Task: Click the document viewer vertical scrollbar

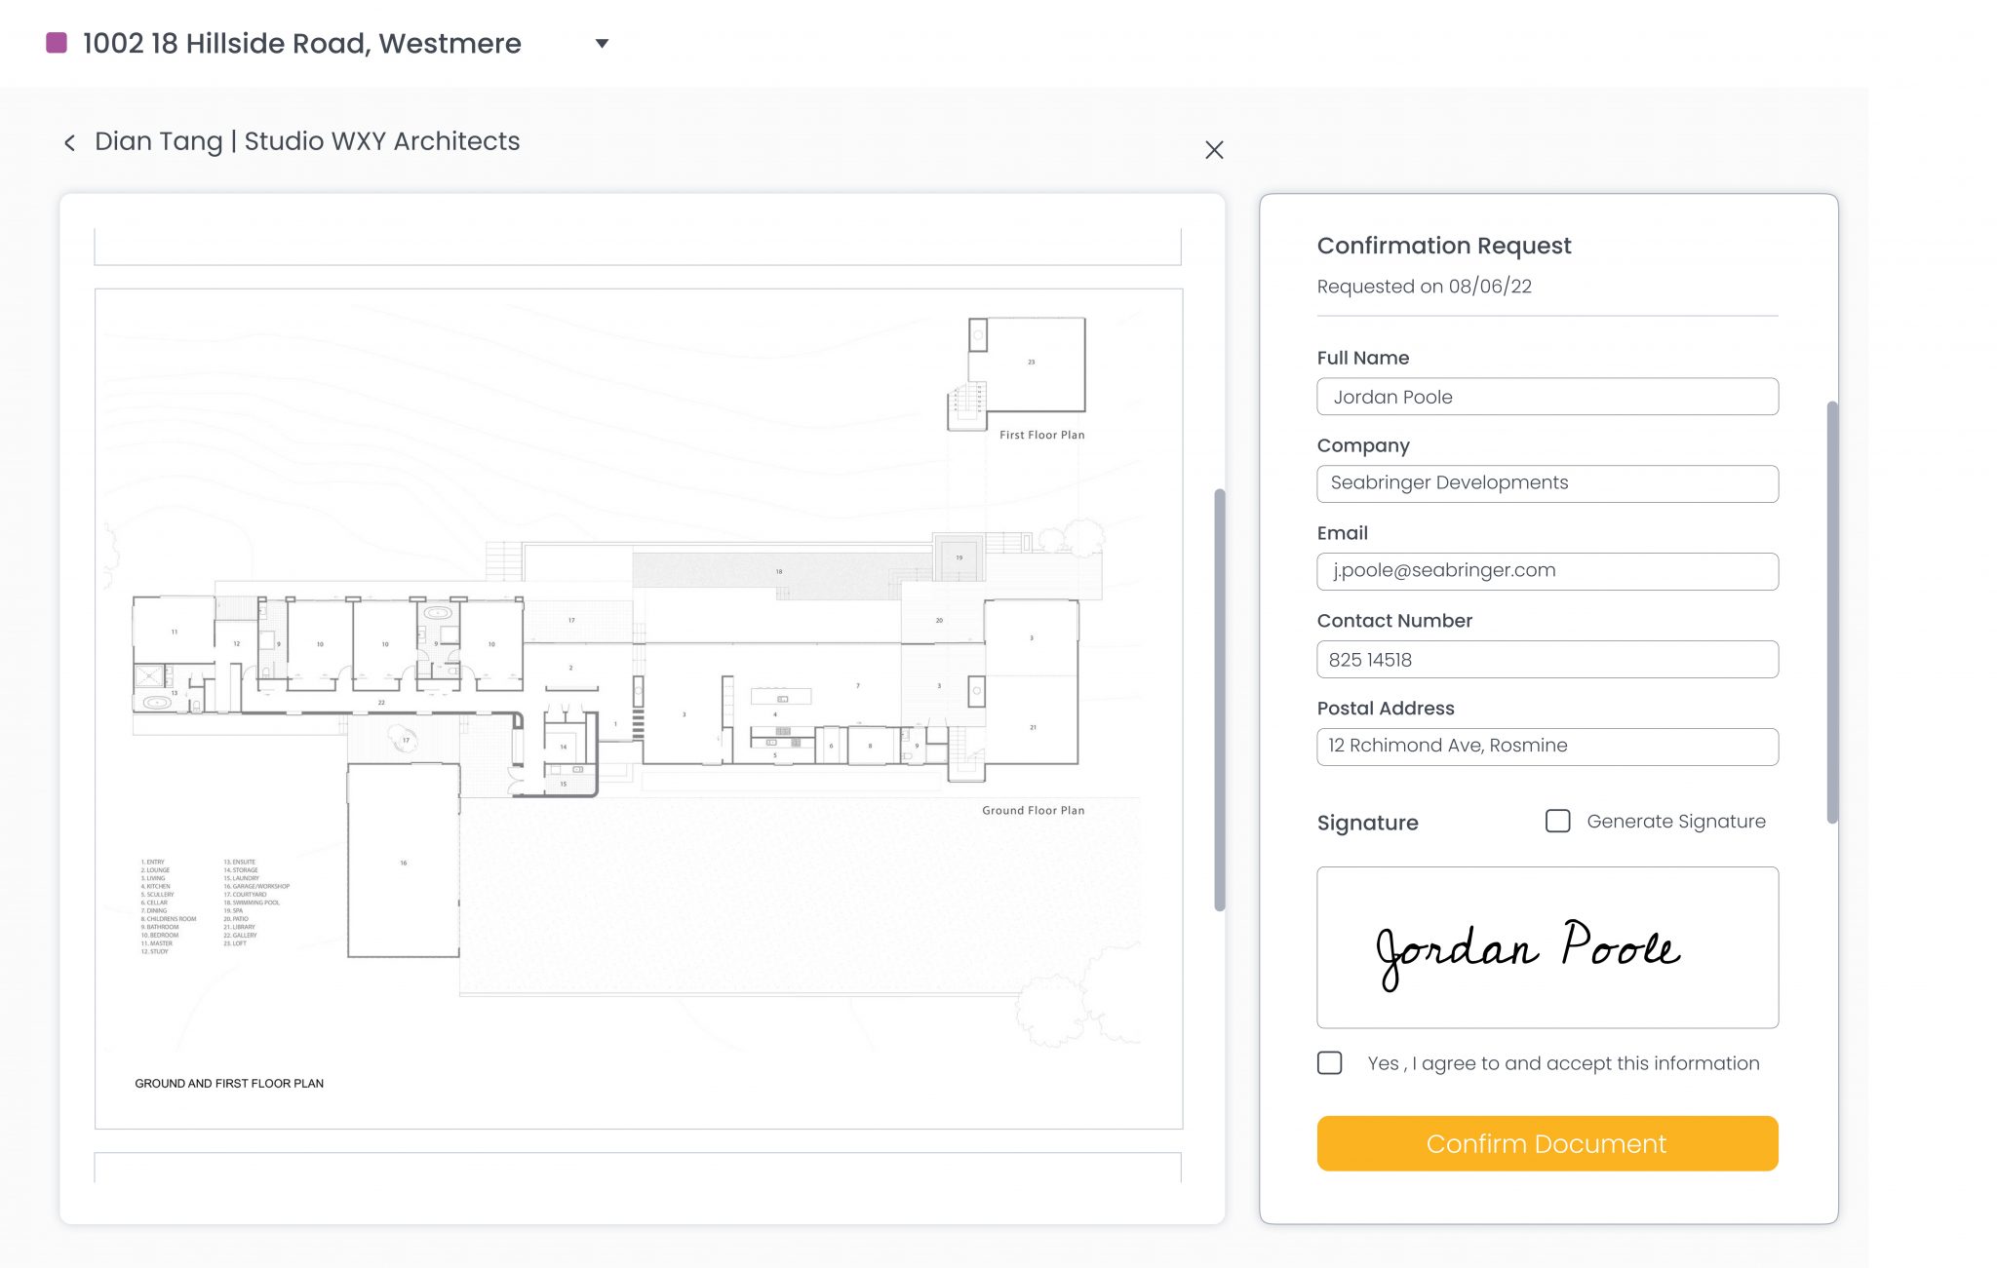Action: click(x=1219, y=699)
